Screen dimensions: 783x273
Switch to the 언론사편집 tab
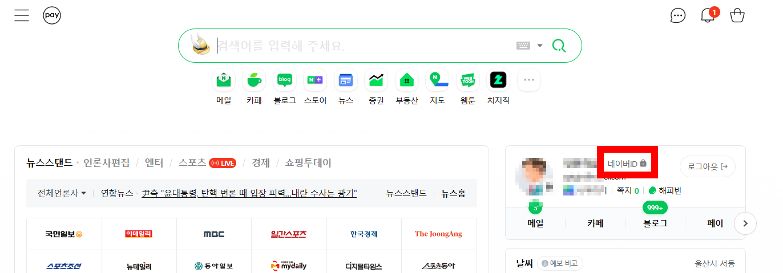[x=107, y=163]
